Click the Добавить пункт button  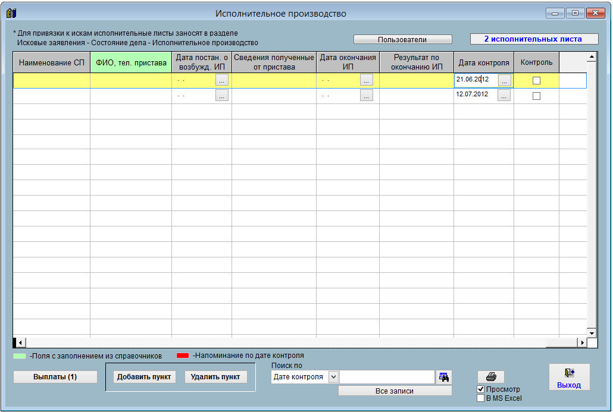coord(143,377)
